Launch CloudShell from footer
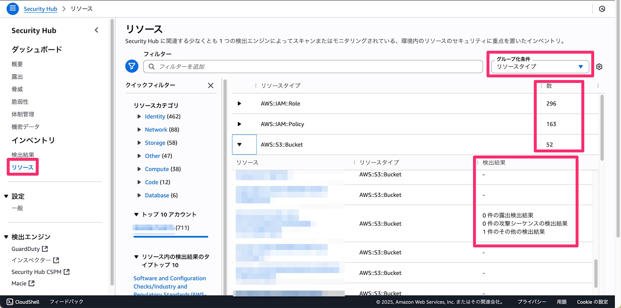This screenshot has width=621, height=308. tap(23, 302)
